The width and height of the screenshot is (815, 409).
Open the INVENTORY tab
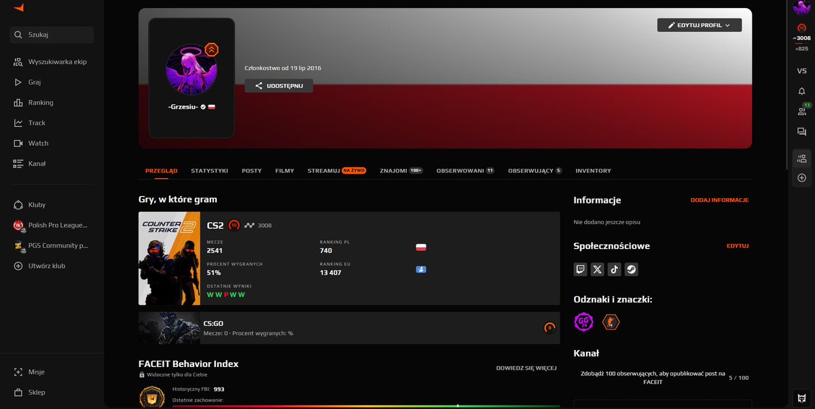pyautogui.click(x=593, y=171)
